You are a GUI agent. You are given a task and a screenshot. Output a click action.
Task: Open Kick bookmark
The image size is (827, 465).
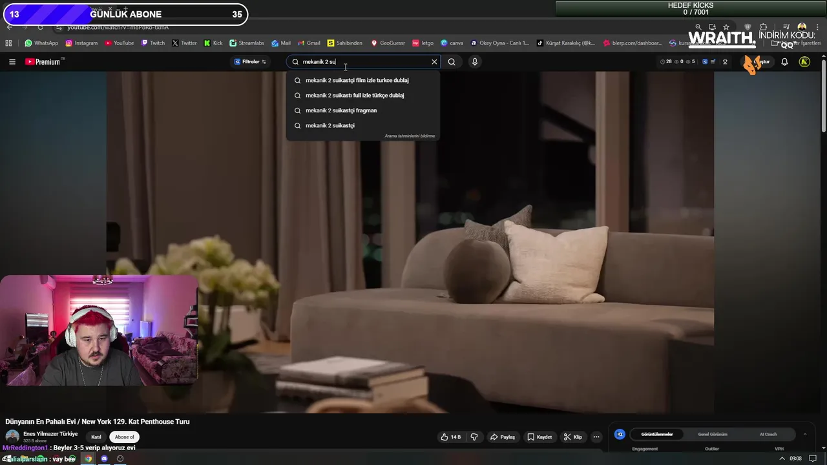point(213,43)
